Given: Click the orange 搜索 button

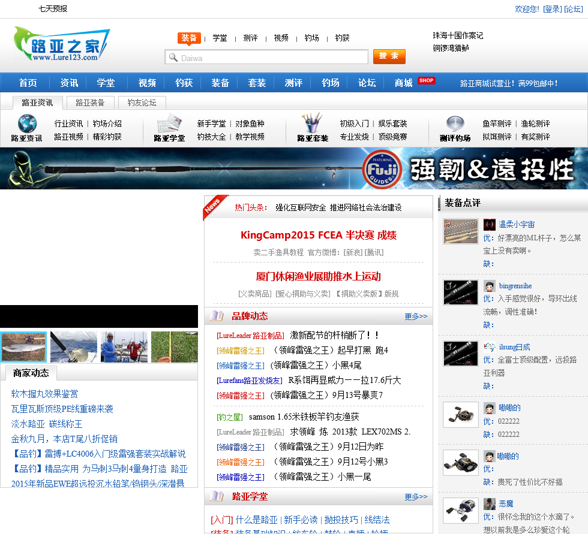Looking at the screenshot, I should click(389, 56).
